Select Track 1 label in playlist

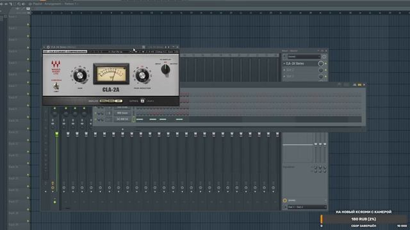click(x=12, y=17)
